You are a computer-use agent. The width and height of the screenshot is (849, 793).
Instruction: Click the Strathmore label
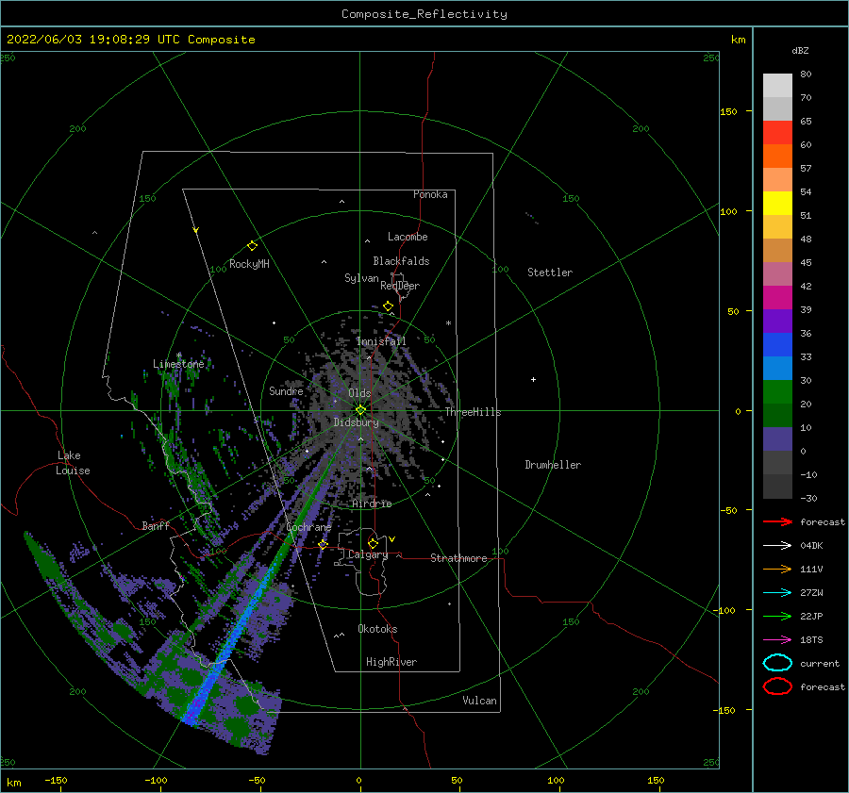[x=458, y=558]
